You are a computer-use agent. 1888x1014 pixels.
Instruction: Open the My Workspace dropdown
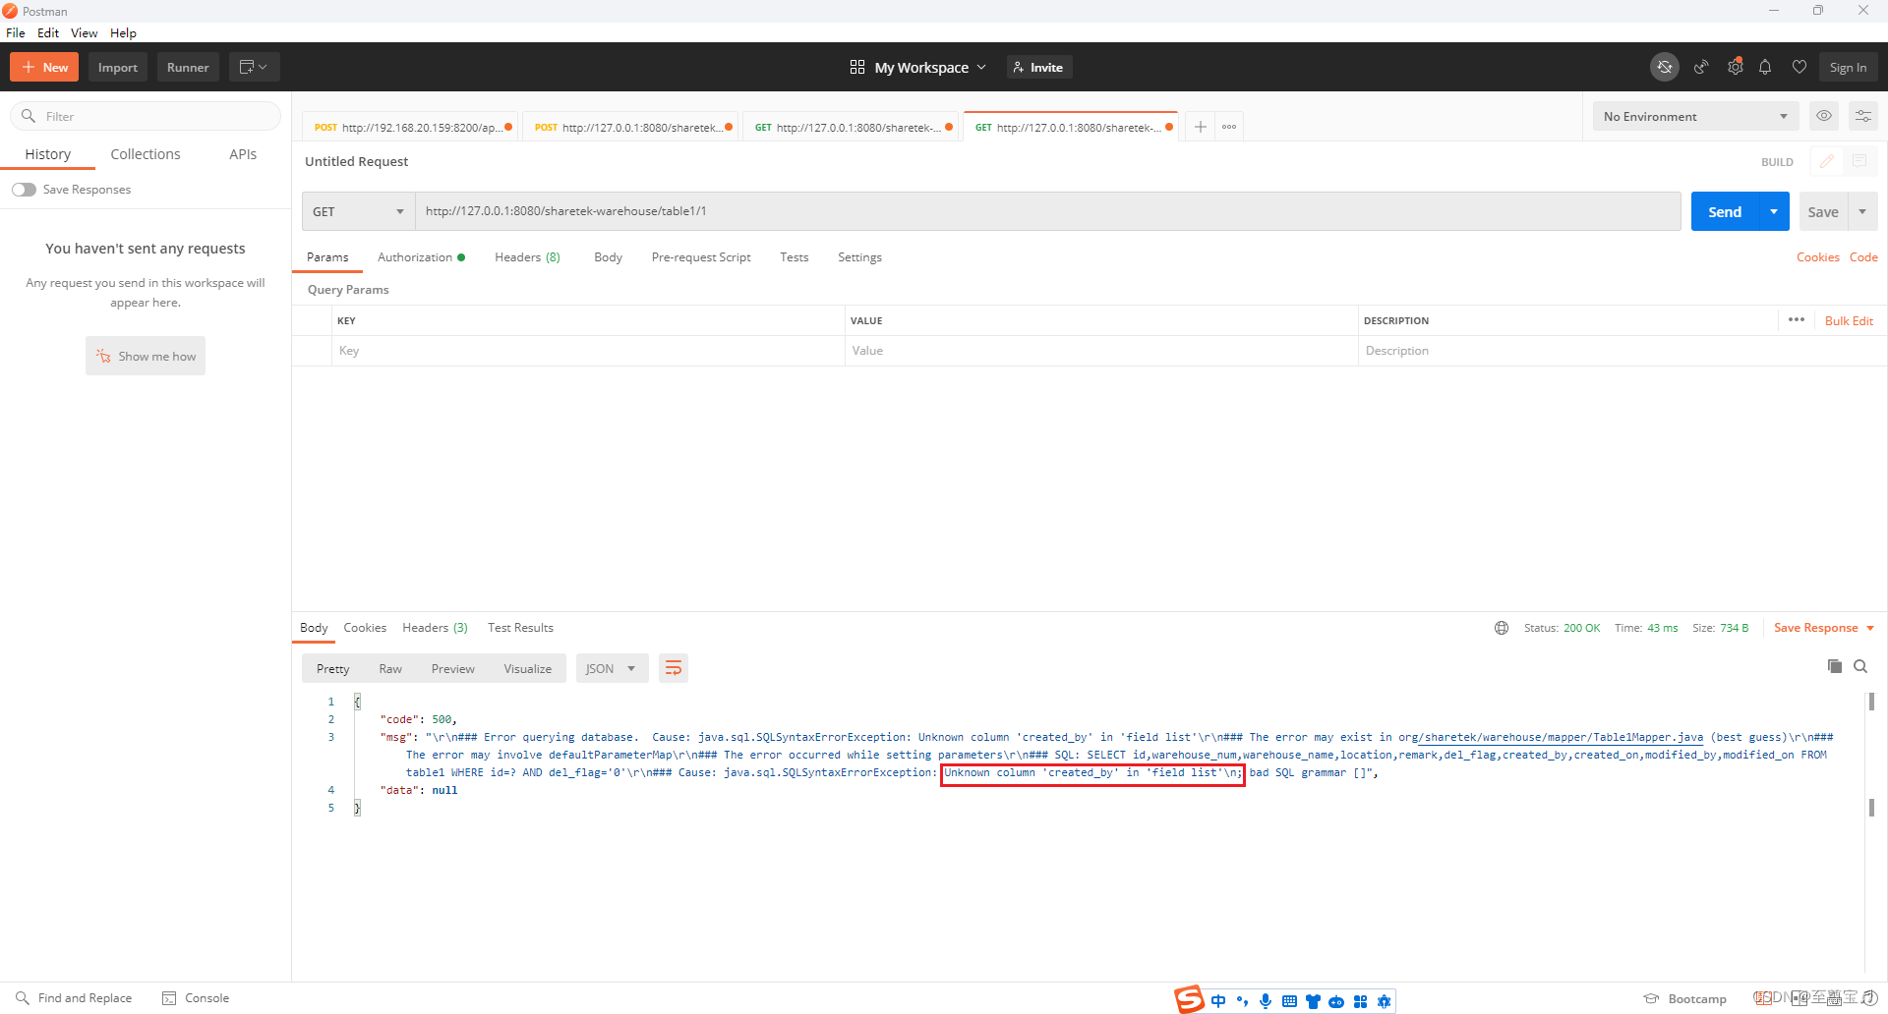coord(917,67)
